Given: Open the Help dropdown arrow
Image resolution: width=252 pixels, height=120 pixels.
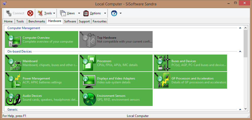Looking at the screenshot, I should click(x=121, y=13).
